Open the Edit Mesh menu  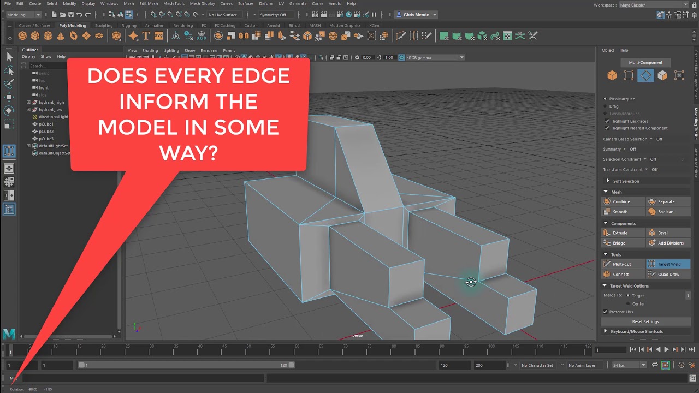click(149, 4)
